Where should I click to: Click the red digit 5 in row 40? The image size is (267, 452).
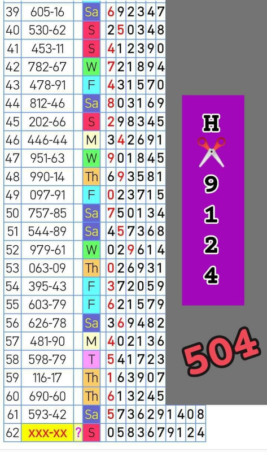[x=121, y=31]
